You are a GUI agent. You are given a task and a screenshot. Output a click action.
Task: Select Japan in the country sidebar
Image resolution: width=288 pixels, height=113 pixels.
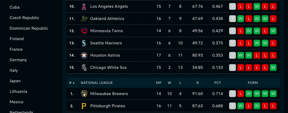pyautogui.click(x=15, y=81)
